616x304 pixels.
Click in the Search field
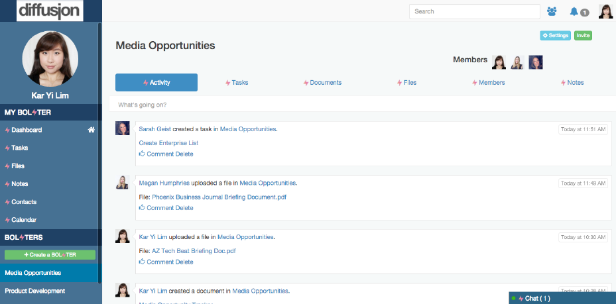[474, 11]
